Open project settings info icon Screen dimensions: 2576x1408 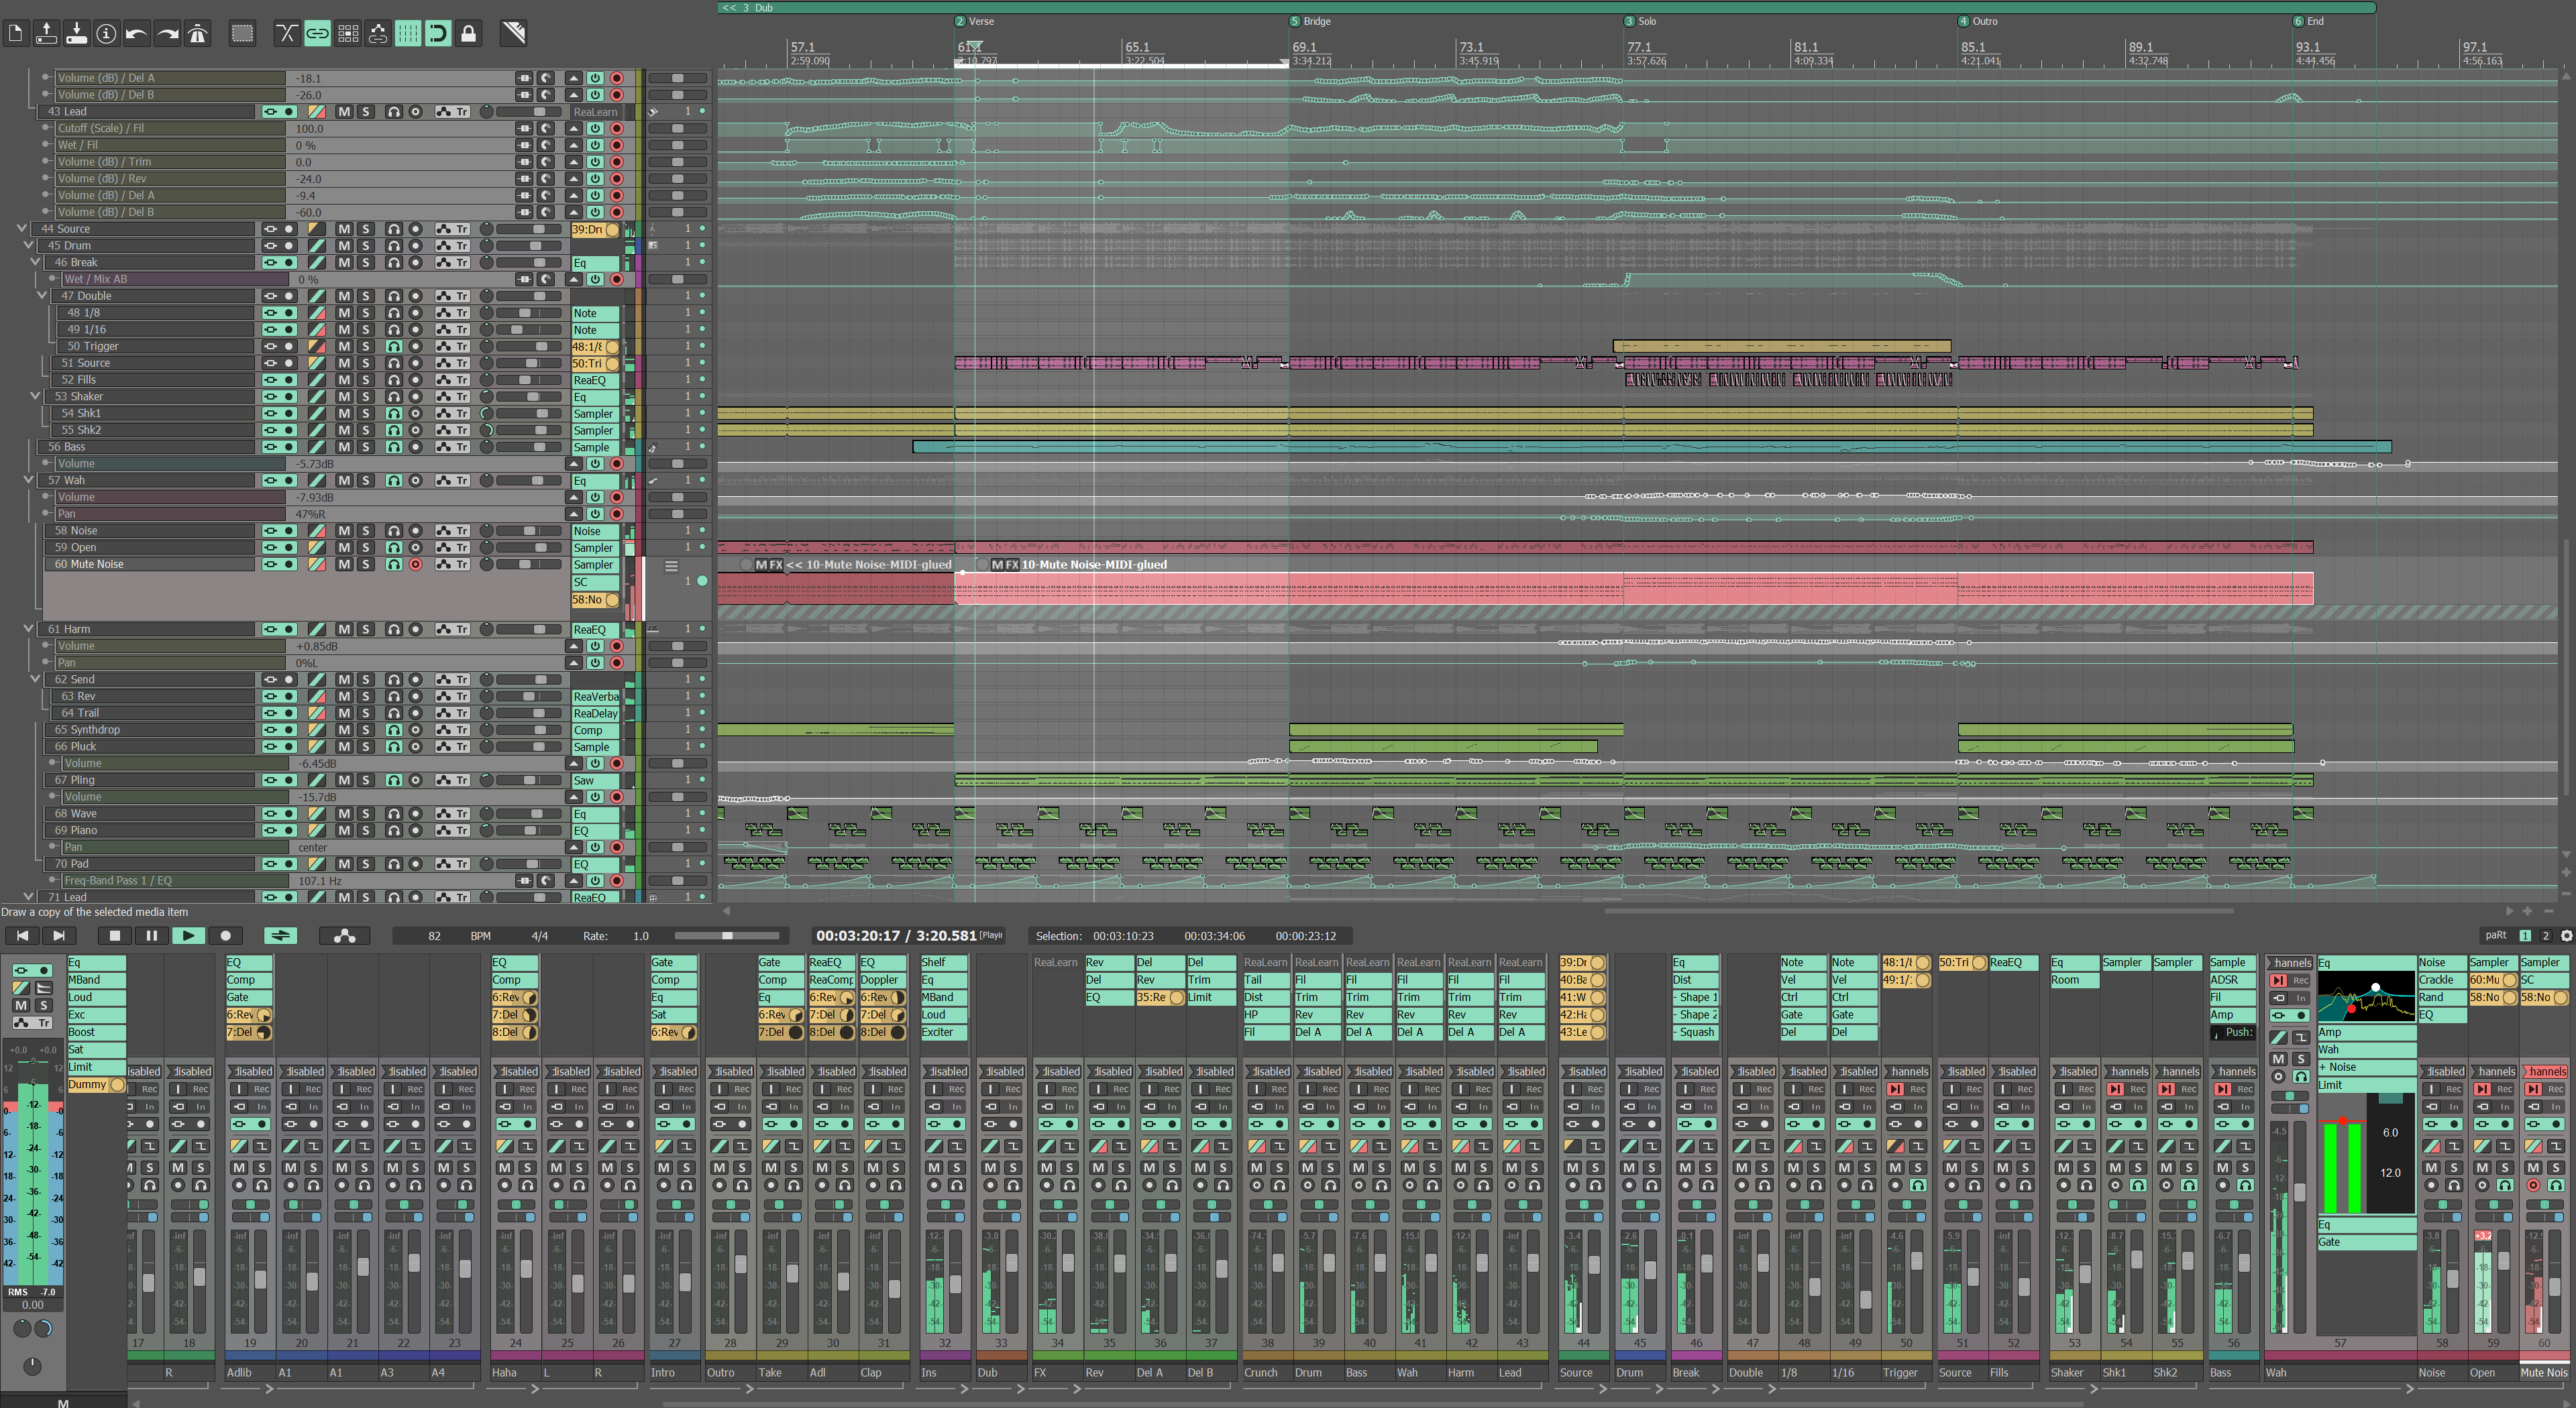(x=106, y=34)
